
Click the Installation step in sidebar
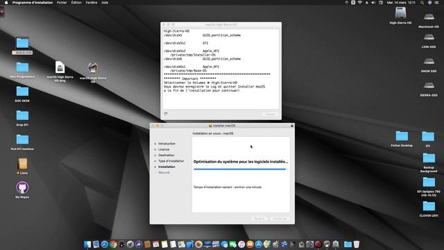[166, 167]
